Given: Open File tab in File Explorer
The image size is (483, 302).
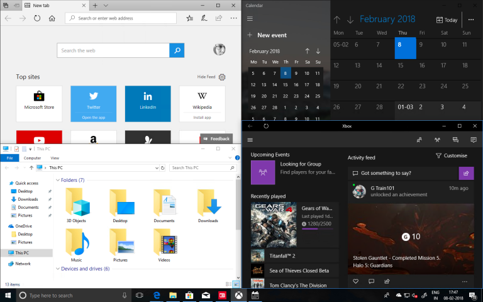Looking at the screenshot, I should [x=10, y=158].
